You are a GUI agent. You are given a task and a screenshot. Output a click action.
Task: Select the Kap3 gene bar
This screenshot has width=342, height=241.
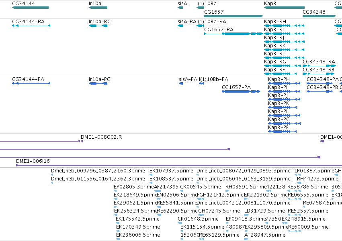tap(284, 8)
